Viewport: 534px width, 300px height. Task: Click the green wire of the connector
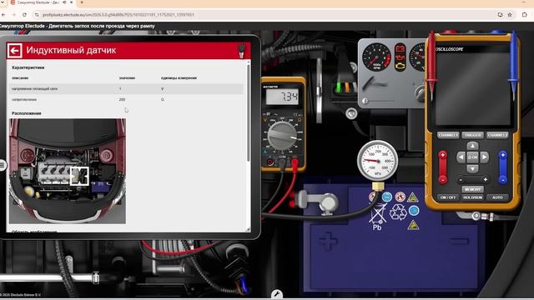click(339, 87)
